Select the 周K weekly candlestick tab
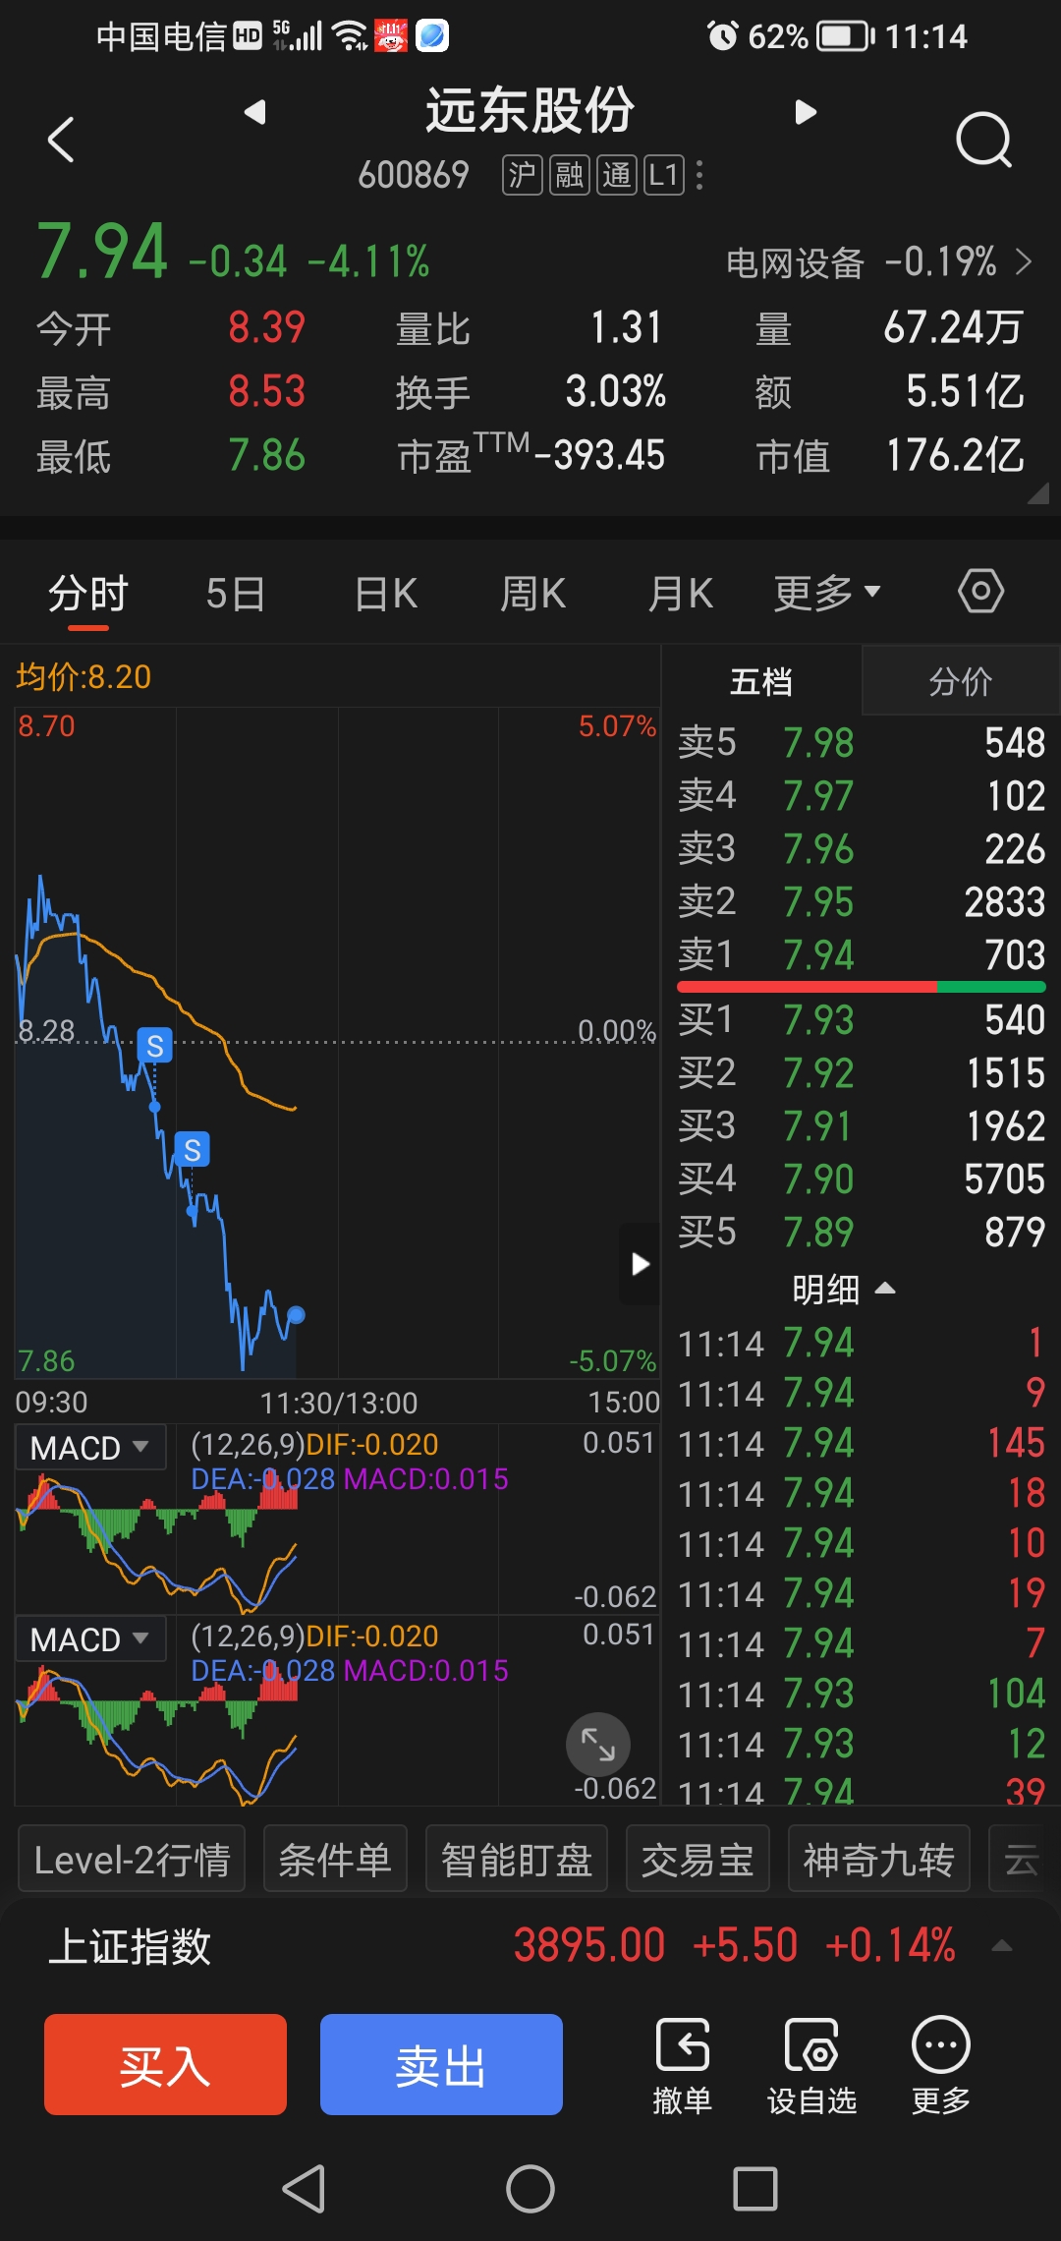The image size is (1061, 2241). tap(532, 594)
